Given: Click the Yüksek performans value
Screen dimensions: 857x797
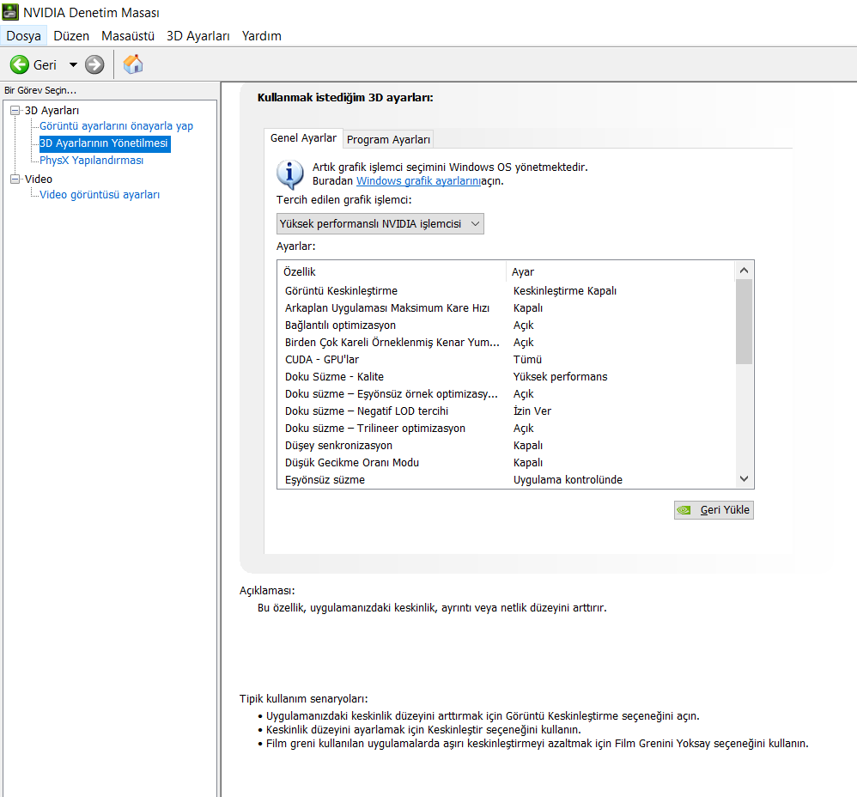Looking at the screenshot, I should [x=560, y=377].
